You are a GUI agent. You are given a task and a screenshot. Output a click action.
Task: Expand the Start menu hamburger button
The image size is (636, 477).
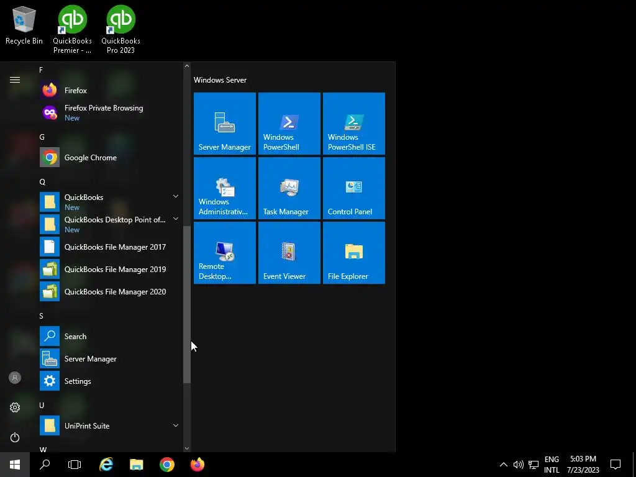[15, 79]
